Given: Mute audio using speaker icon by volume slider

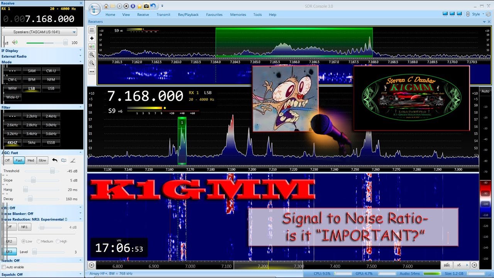Looking at the screenshot, I should coord(15,42).
